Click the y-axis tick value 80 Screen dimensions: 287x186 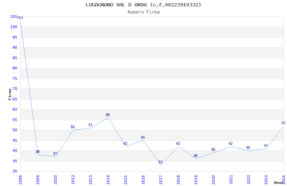tap(15, 68)
